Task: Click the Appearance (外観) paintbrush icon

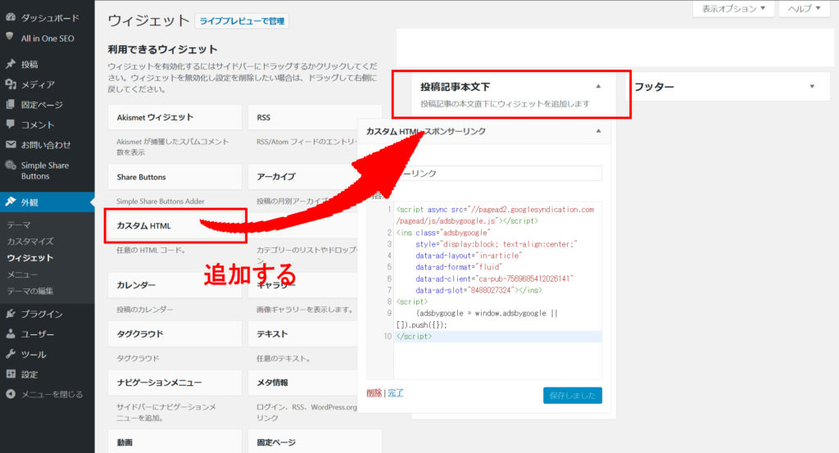Action: (10, 202)
